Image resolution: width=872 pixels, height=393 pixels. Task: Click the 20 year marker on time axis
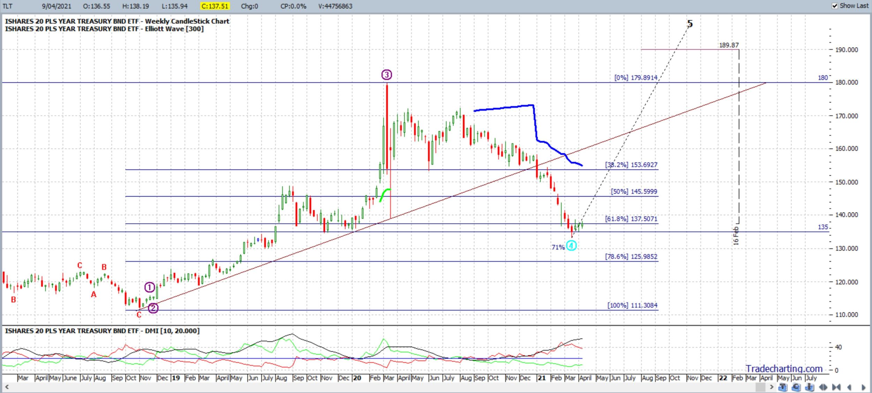[357, 378]
